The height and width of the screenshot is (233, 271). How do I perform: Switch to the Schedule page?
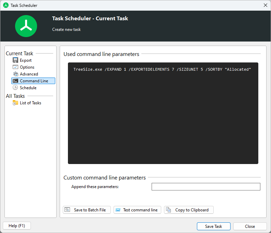[x=28, y=88]
